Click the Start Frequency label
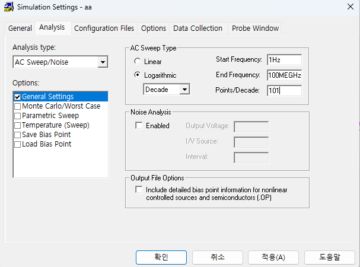The height and width of the screenshot is (267, 360). 239,59
